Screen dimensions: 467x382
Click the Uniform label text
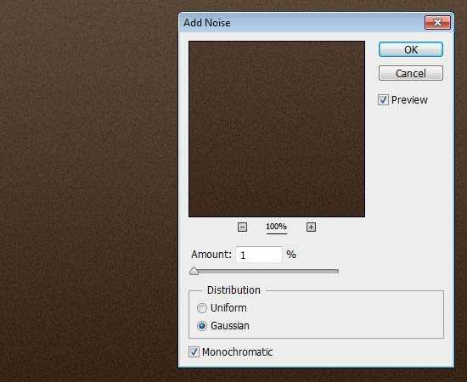pos(228,308)
